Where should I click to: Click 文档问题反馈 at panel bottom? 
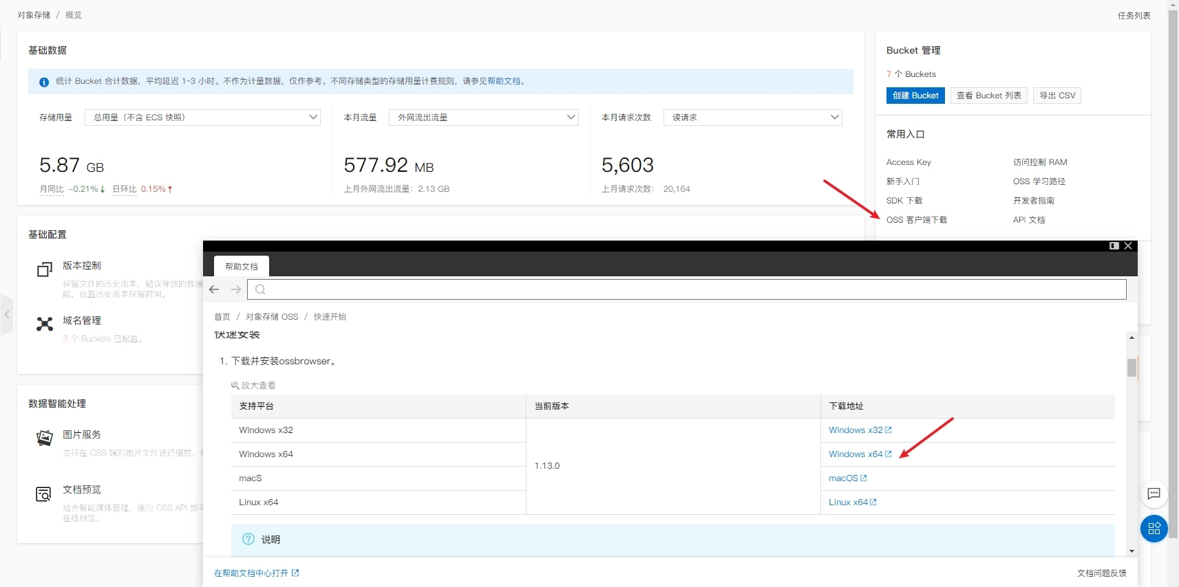click(x=1102, y=573)
